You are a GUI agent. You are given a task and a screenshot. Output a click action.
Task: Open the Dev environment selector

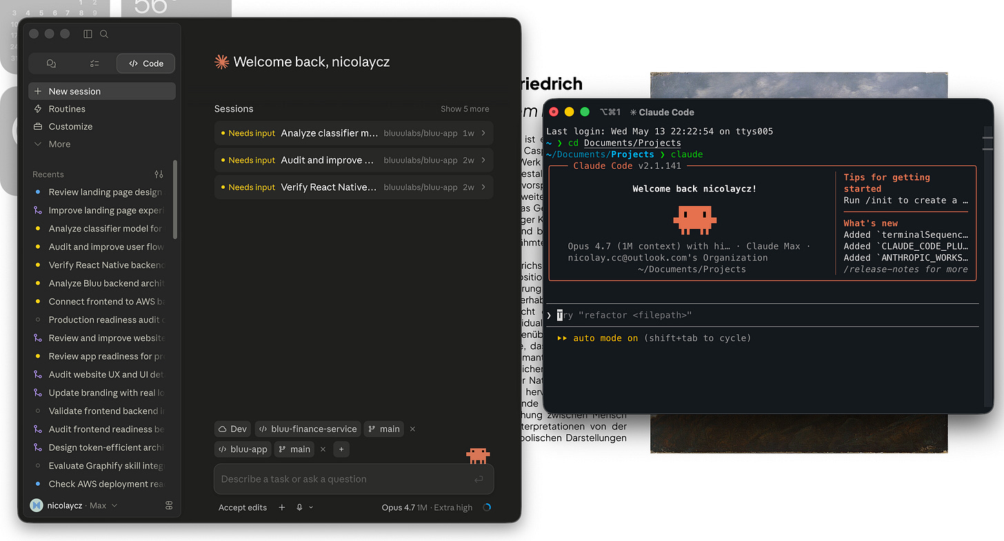click(x=232, y=429)
